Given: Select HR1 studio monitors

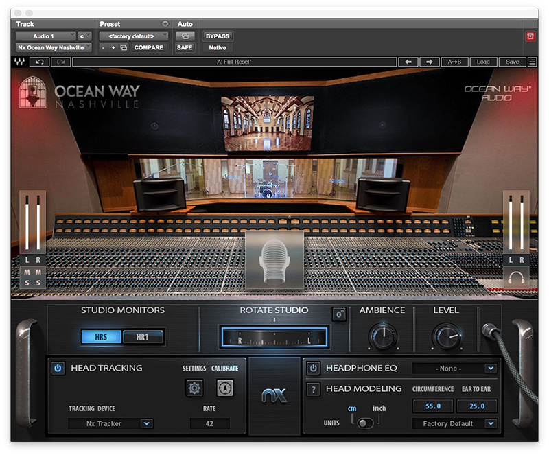Looking at the screenshot, I should [x=143, y=337].
